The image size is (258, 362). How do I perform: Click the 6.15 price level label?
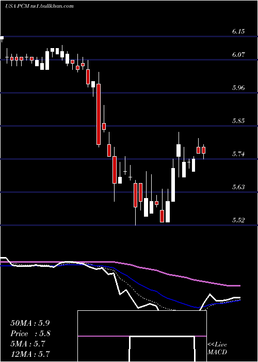click(238, 32)
